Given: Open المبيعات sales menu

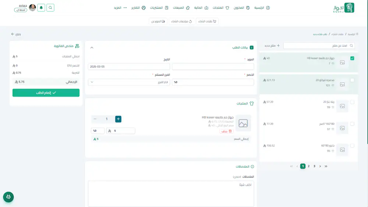Looking at the screenshot, I should 181,8.
